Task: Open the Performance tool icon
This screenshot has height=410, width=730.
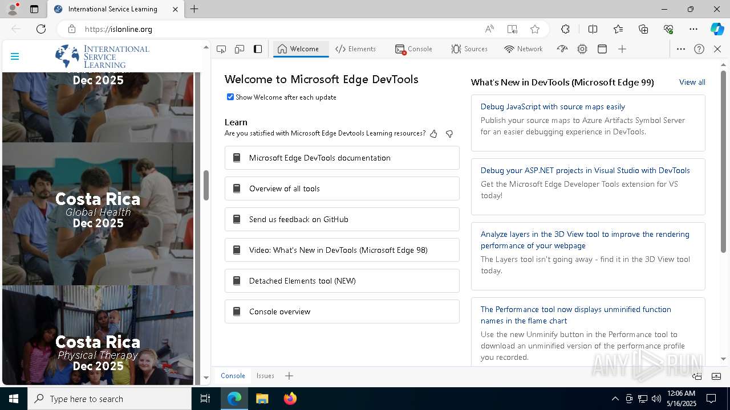Action: (562, 49)
